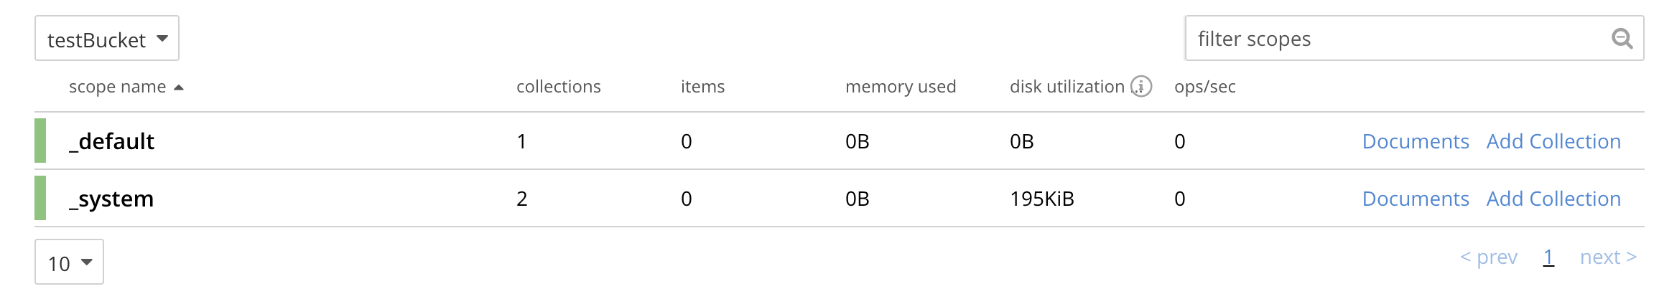Open Documents for the _system scope
Screen dimensions: 1659x299
point(1415,199)
